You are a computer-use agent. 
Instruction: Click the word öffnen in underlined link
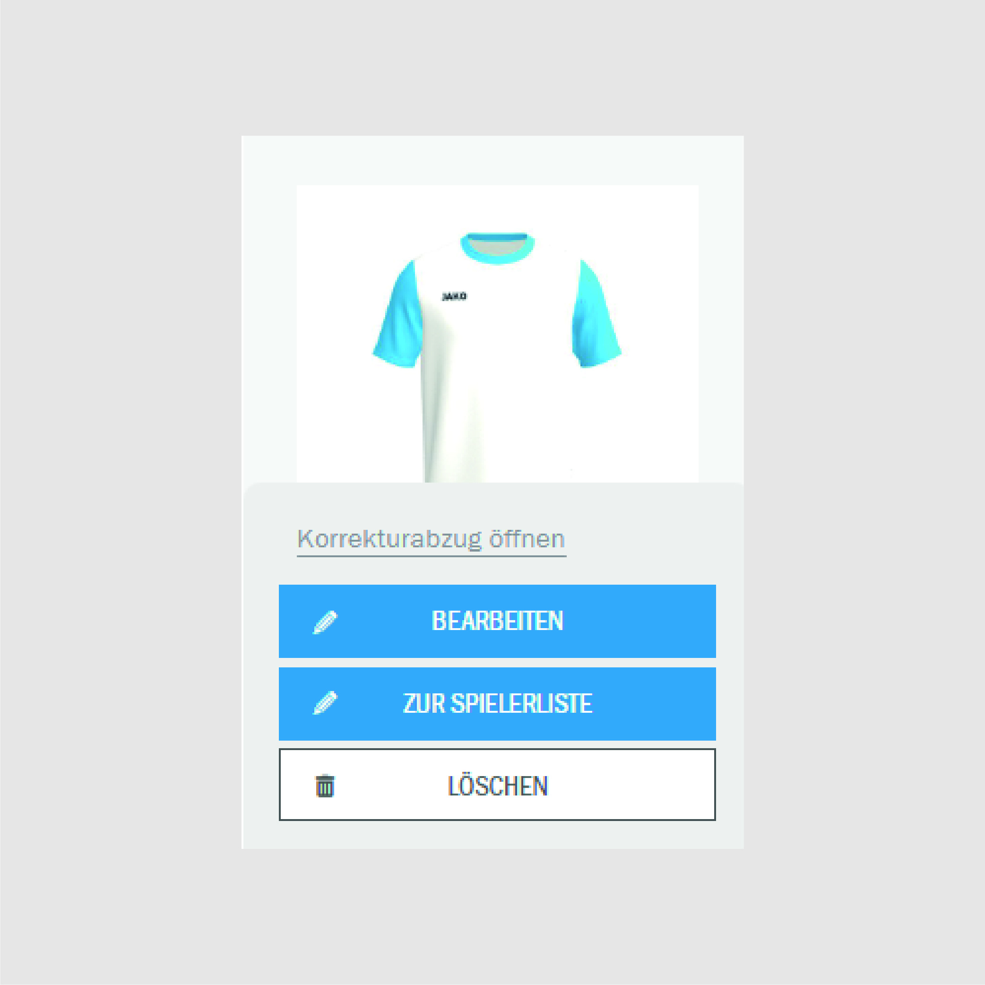[527, 538]
